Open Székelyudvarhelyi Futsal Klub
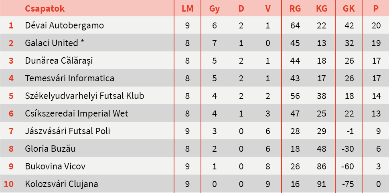 pos(84,96)
